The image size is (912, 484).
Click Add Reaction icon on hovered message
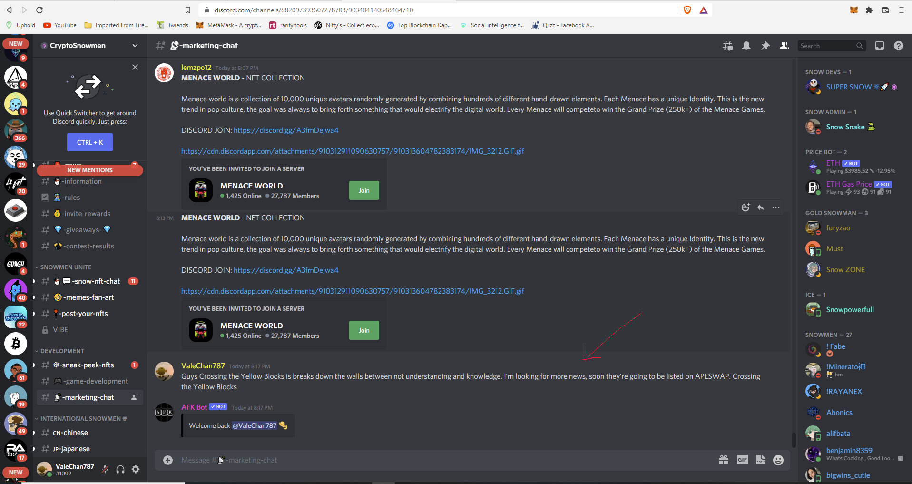745,207
